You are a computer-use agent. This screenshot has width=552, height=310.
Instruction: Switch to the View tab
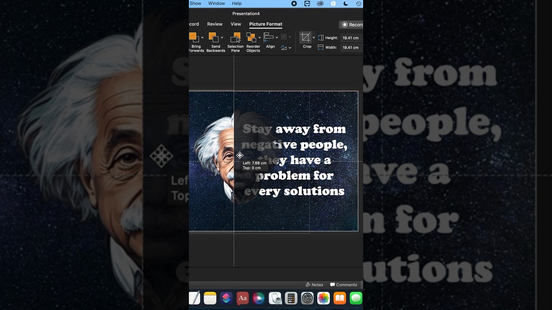click(236, 24)
